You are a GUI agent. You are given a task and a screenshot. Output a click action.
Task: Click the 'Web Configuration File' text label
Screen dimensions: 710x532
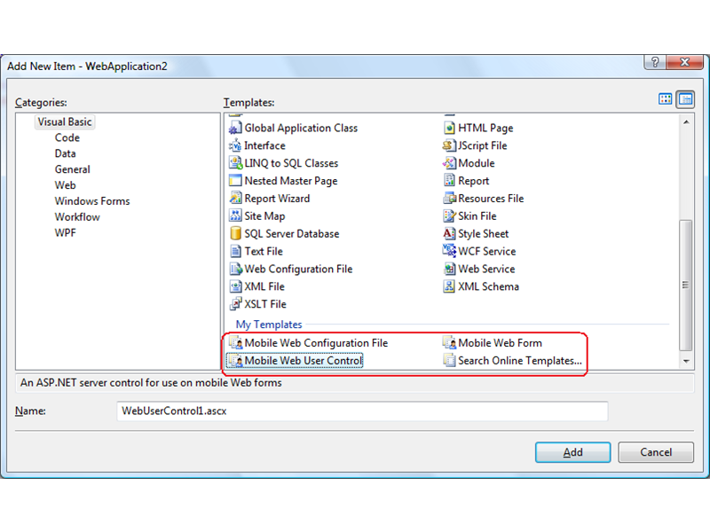[298, 270]
